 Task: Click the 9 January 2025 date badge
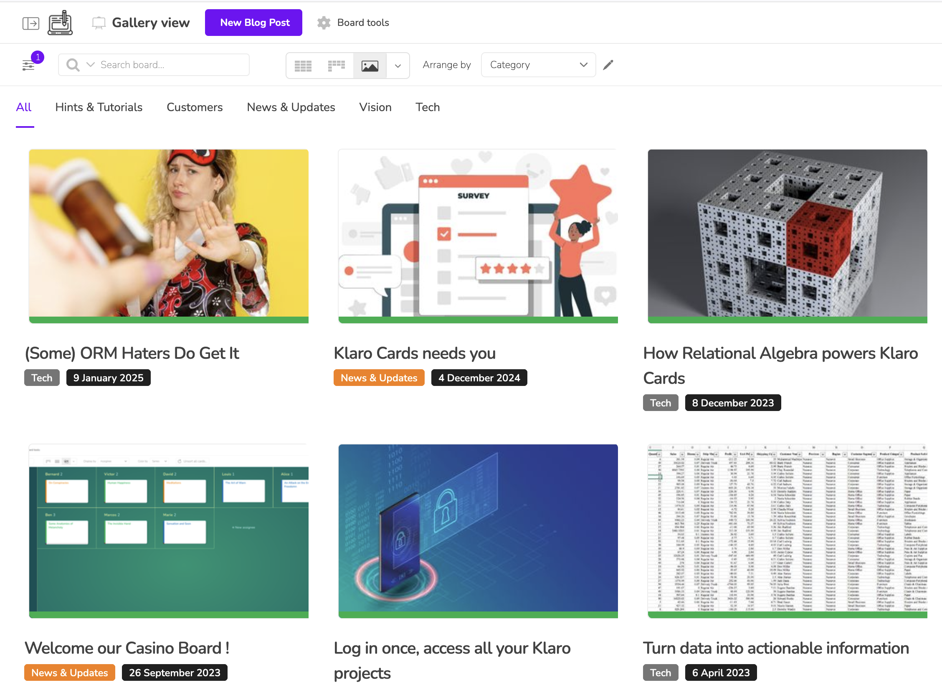pyautogui.click(x=109, y=378)
